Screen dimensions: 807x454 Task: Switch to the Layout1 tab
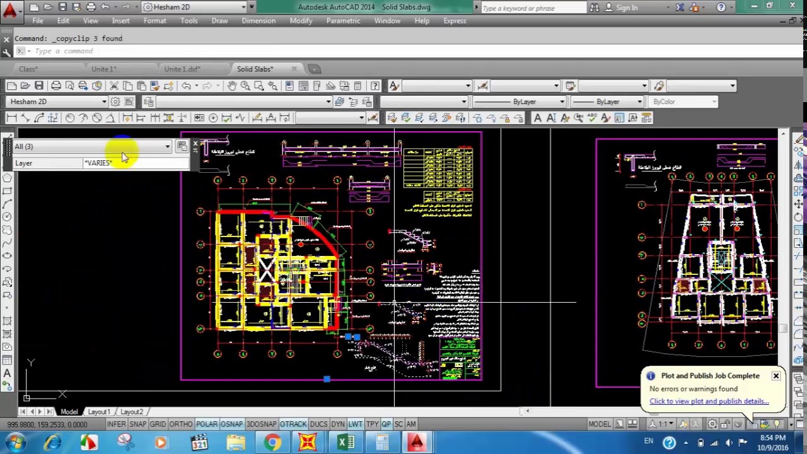(99, 412)
